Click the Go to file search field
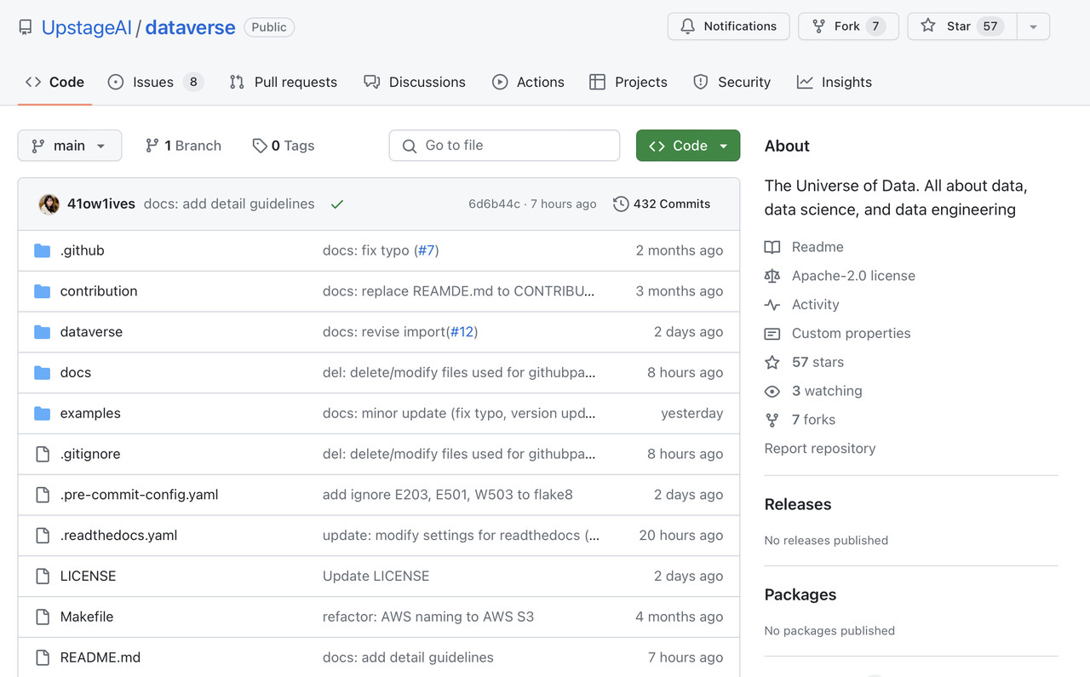 coord(504,146)
